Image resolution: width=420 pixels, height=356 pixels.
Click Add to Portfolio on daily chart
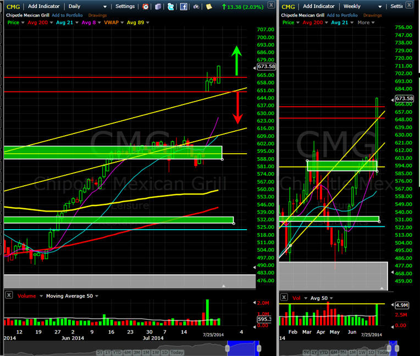[x=67, y=15]
